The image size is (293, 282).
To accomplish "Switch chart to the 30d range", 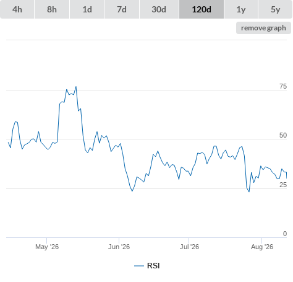I will click(159, 9).
